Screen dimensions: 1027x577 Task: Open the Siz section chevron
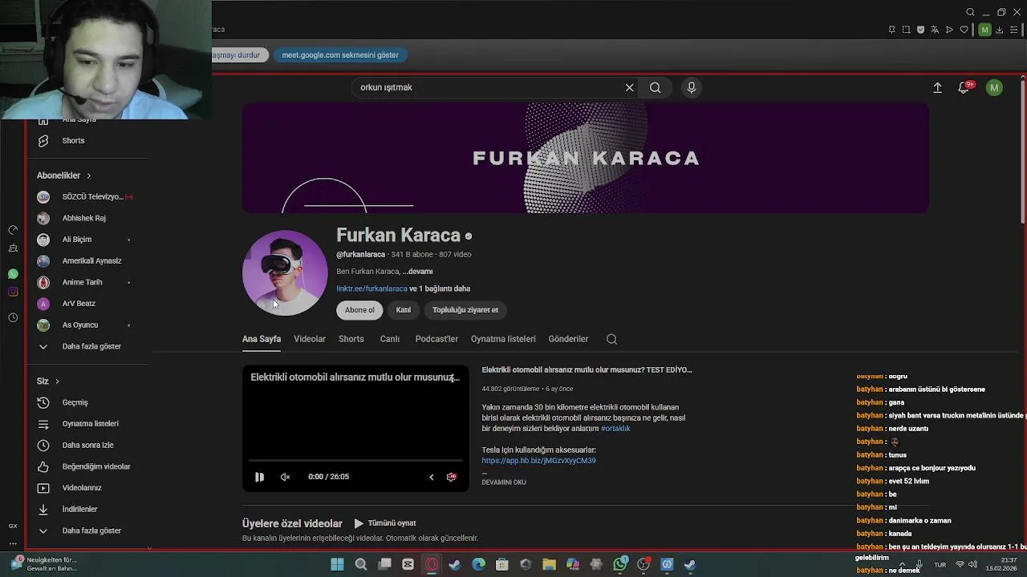click(x=57, y=381)
